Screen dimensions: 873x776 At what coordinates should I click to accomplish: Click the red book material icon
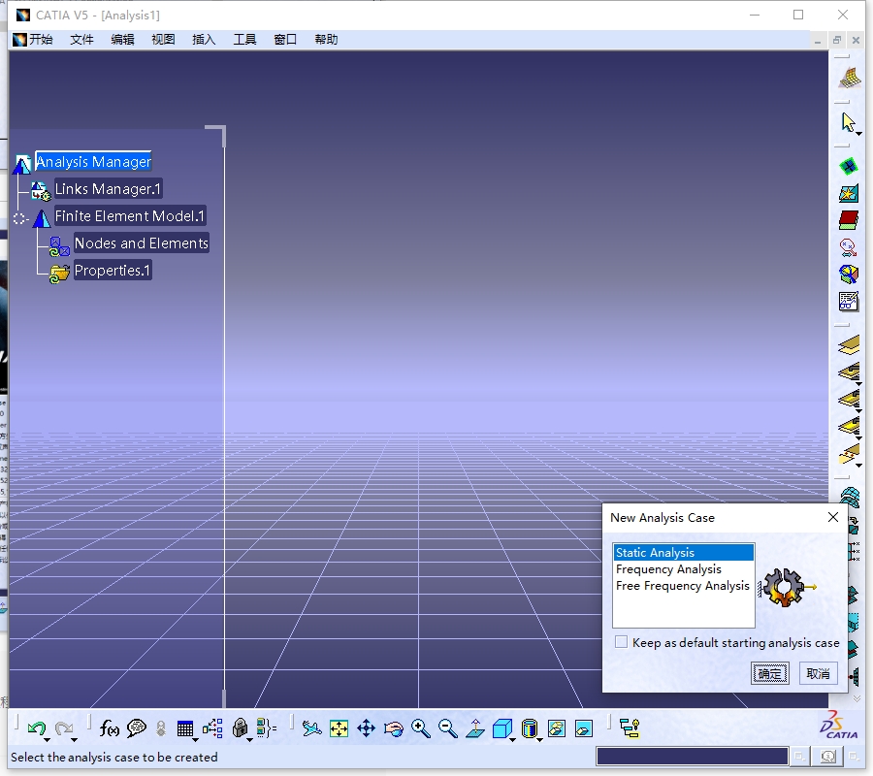849,220
